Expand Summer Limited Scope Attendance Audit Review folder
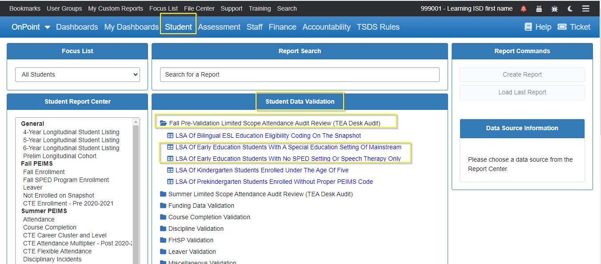601x264 pixels. point(256,194)
